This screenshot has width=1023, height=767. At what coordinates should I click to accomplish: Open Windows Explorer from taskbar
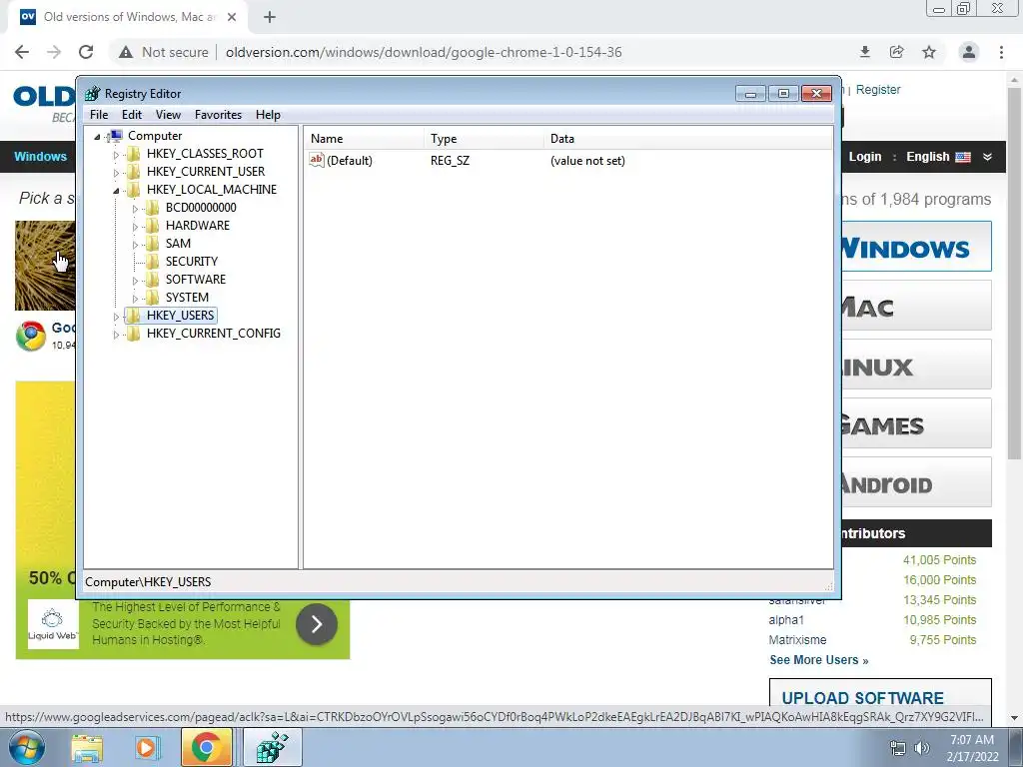tap(87, 748)
